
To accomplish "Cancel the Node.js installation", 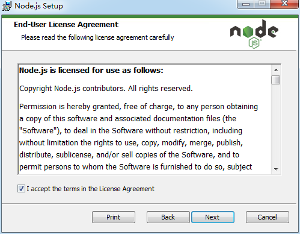I will 268,217.
